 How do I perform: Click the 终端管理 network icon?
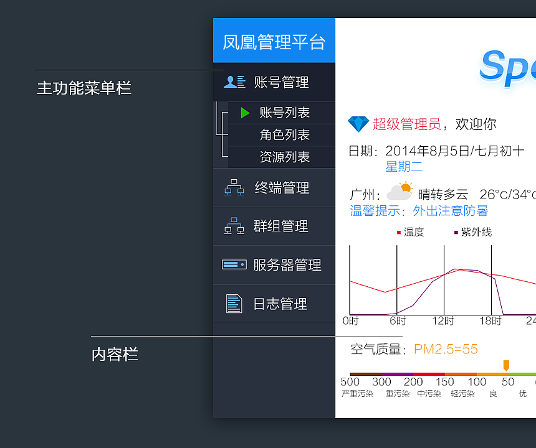click(234, 187)
